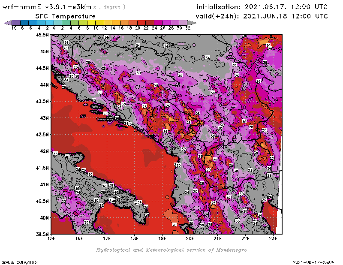343x265 pixels.
Task: Click the legend value '32'
Action: [x=188, y=28]
